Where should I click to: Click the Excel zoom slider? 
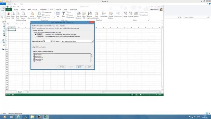pyautogui.click(x=150, y=95)
